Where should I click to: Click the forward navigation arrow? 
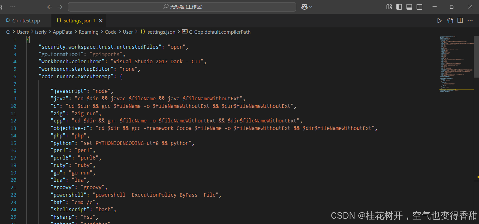tap(60, 7)
